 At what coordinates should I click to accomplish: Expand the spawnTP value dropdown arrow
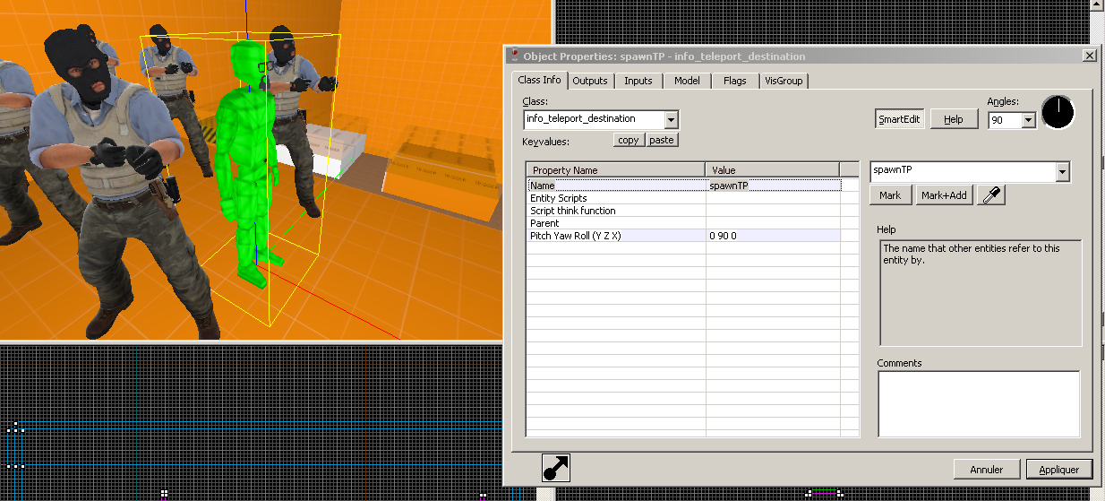1063,171
